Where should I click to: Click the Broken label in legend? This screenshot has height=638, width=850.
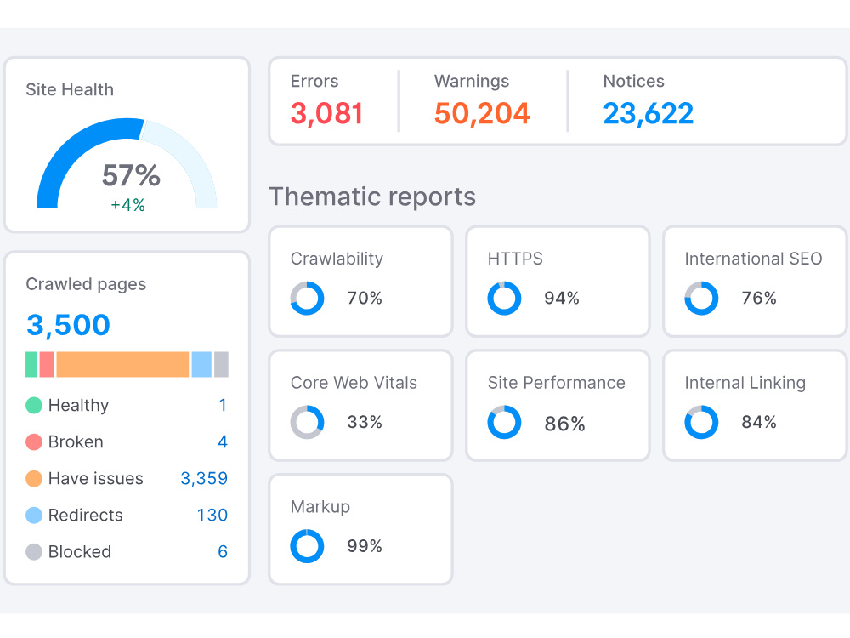pos(76,441)
